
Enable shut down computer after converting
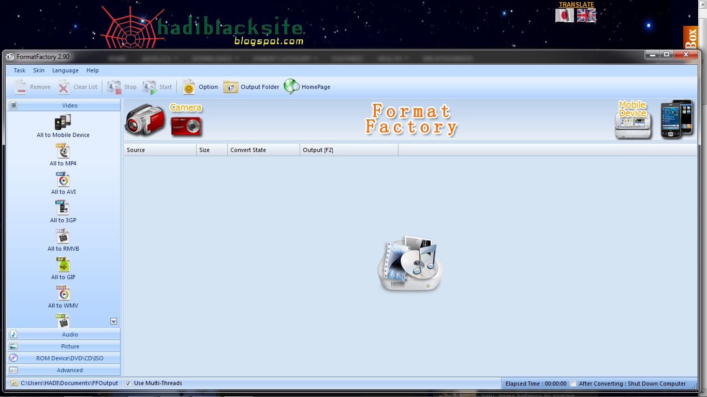coord(573,384)
